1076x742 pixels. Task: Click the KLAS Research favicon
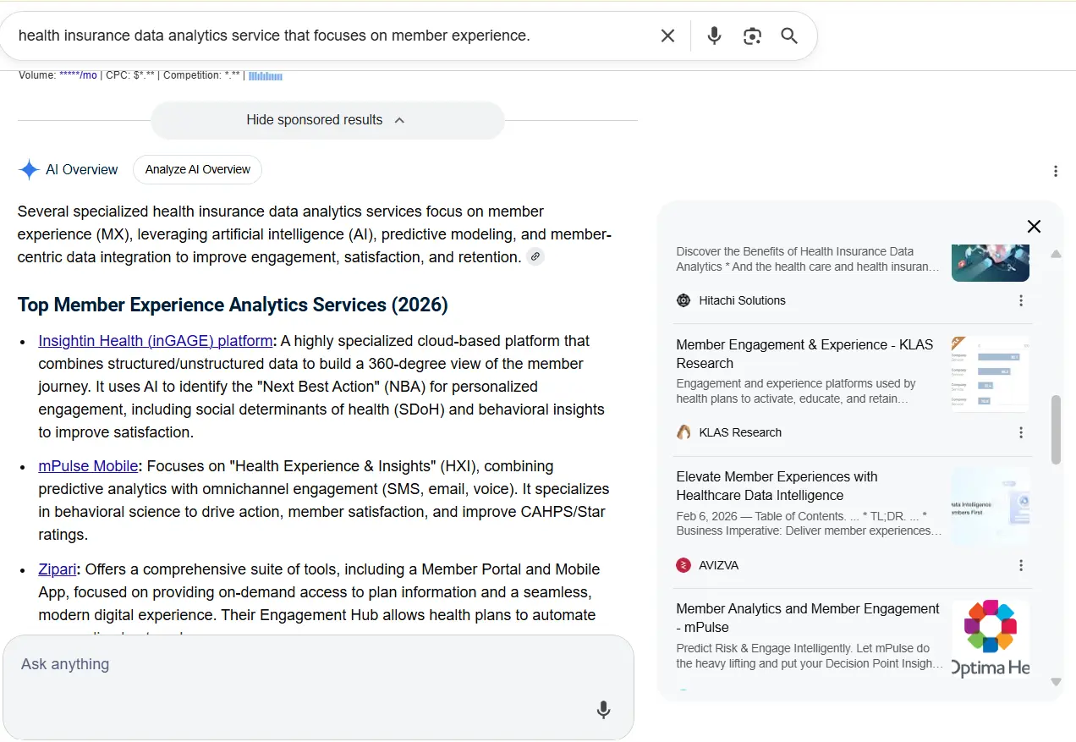point(683,432)
